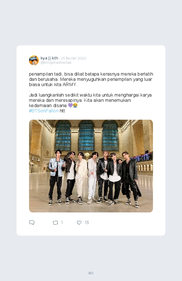Click the reply speech bubble icon
Viewport: 182px width, 281px height.
[32, 223]
